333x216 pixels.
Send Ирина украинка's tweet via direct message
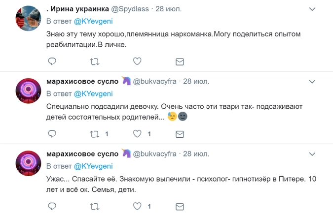[180, 62]
